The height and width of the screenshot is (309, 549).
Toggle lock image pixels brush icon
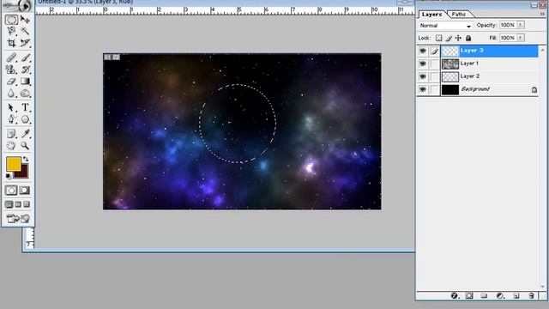tap(449, 38)
